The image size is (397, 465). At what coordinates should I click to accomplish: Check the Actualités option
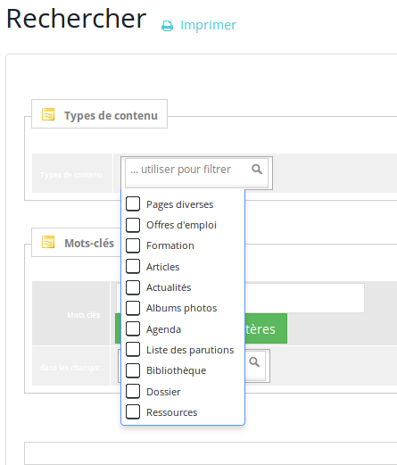click(133, 287)
